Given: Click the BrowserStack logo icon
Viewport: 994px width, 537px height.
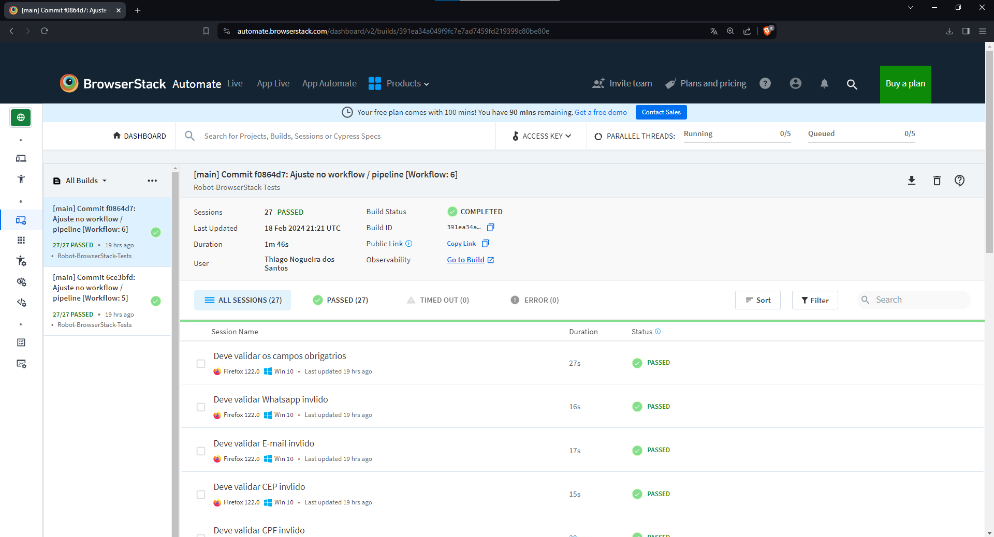Looking at the screenshot, I should coord(69,83).
